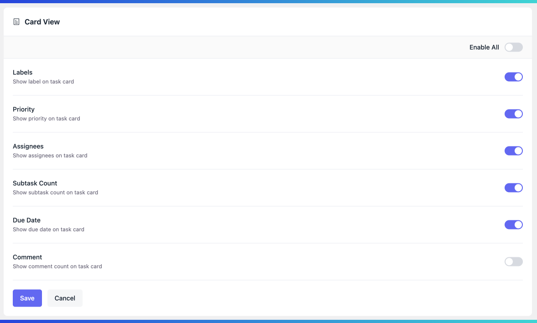Disable the Labels toggle
Viewport: 537px width, 323px height.
(x=513, y=77)
